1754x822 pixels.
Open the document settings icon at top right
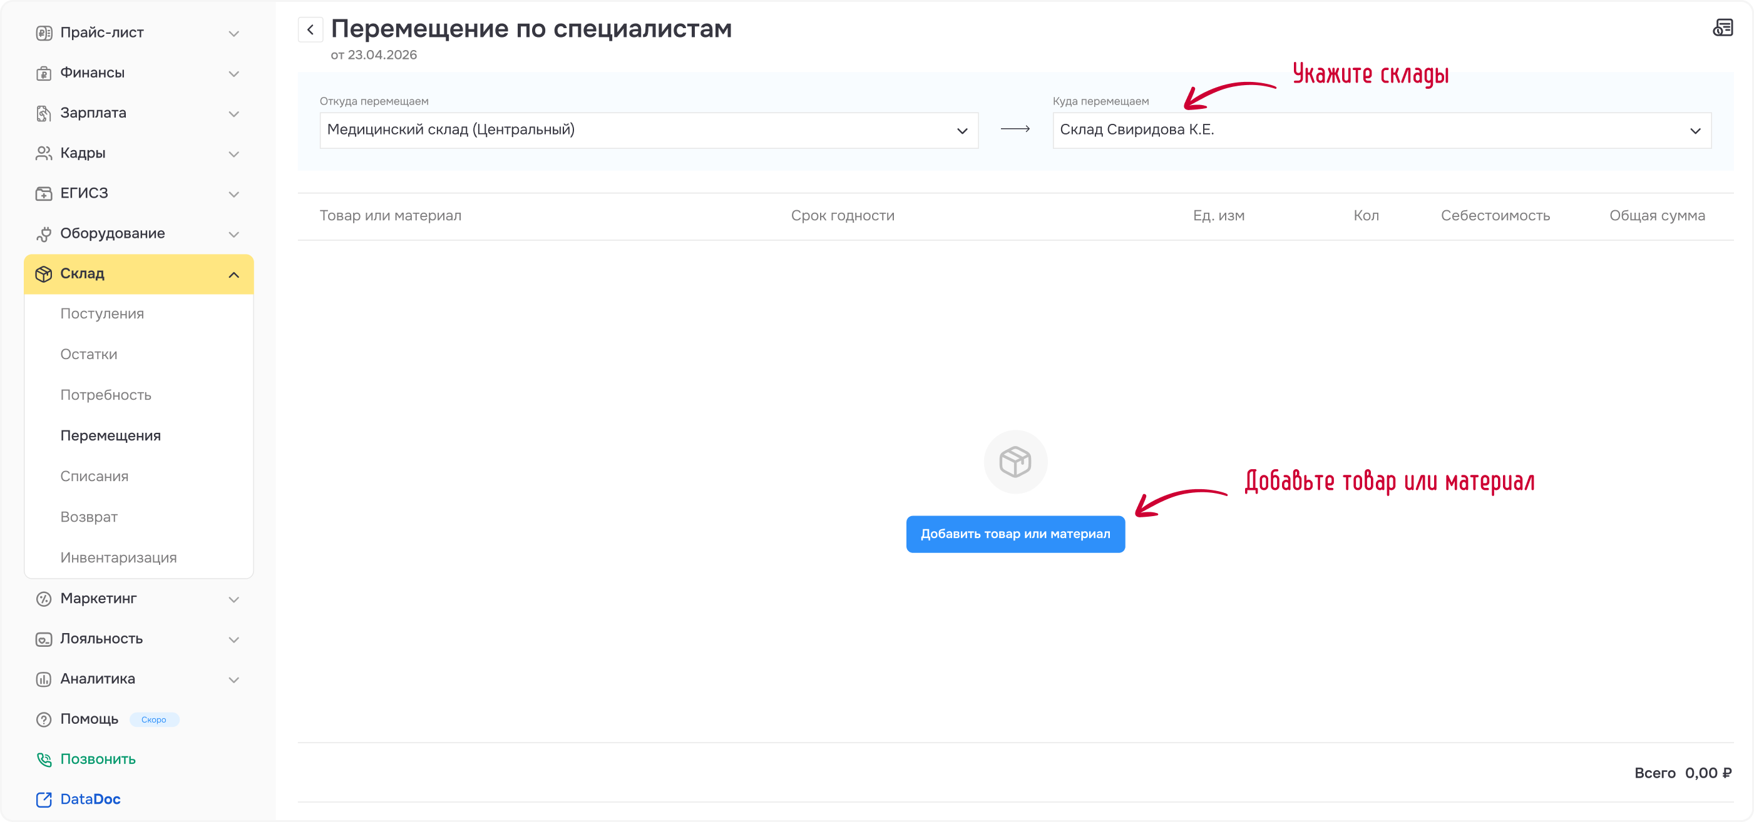pyautogui.click(x=1723, y=28)
